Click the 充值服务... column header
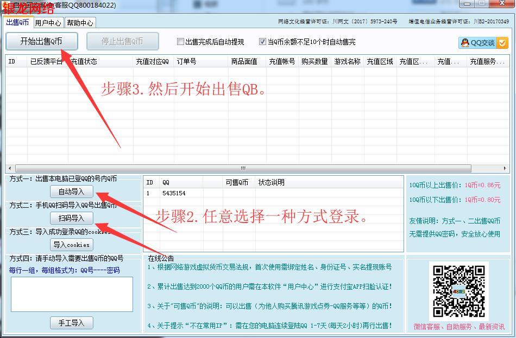516x338 pixels. (x=487, y=61)
